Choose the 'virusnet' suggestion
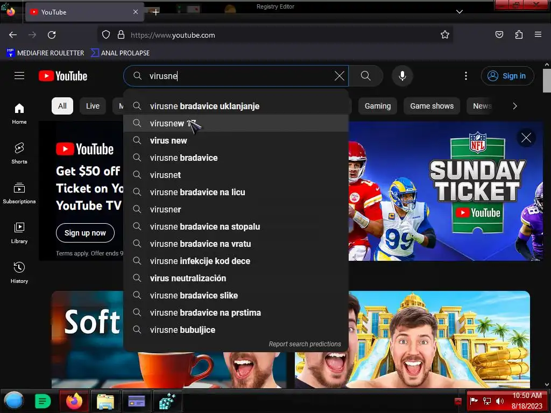 236,175
